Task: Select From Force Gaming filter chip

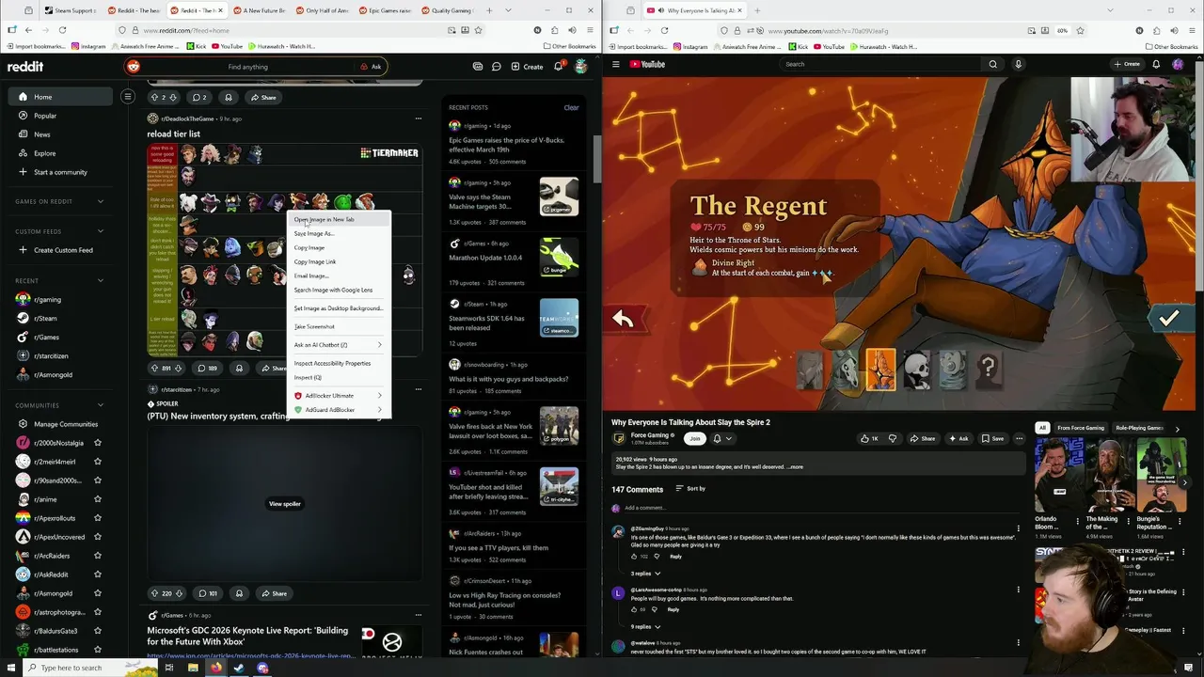Action: click(1080, 428)
